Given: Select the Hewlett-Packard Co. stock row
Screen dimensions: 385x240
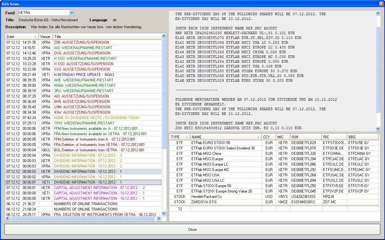Looking at the screenshot, I should coord(207,197).
